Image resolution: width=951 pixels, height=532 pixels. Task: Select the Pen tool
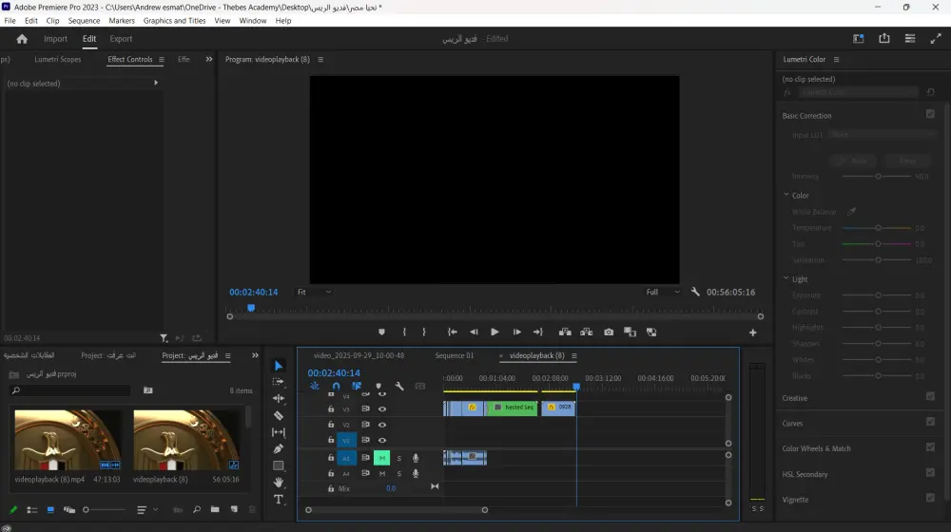(x=279, y=449)
